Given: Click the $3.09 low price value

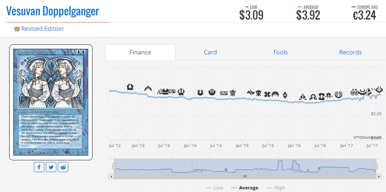Looking at the screenshot, I should (251, 15).
